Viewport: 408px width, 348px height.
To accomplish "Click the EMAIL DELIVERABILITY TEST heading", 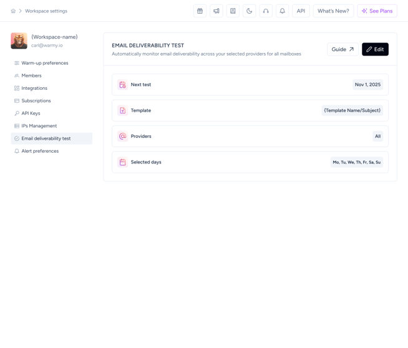I will click(148, 46).
